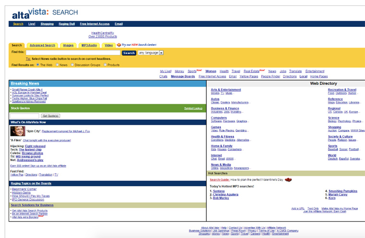Click the AltaVista logo
365x238 pixels.
(45, 14)
